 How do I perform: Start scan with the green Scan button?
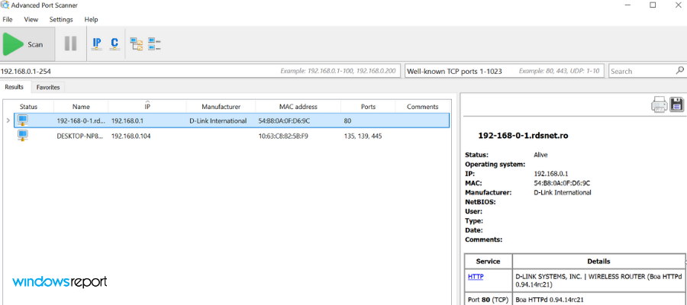27,44
